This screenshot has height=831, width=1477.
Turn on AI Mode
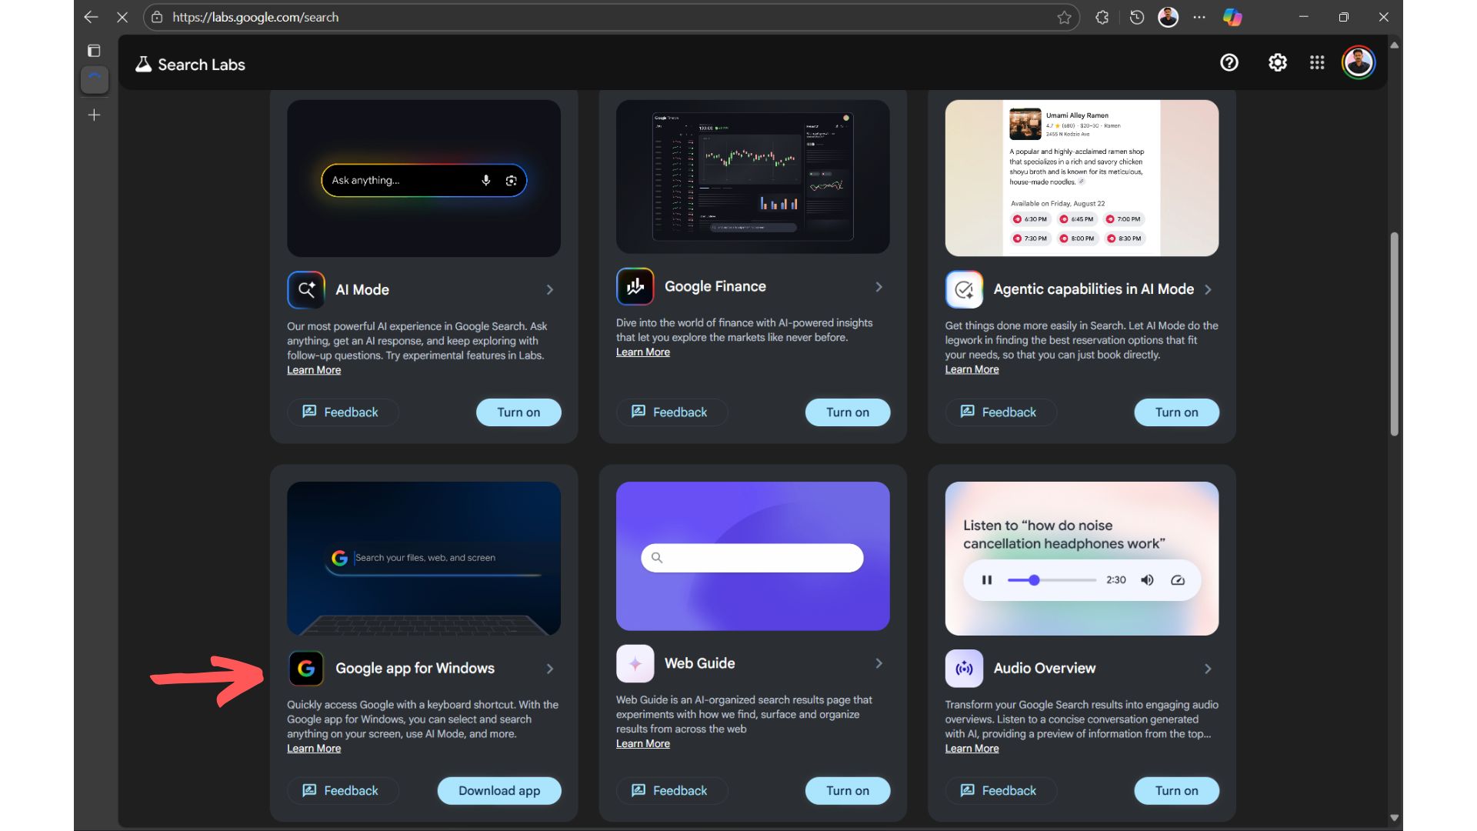pos(518,412)
